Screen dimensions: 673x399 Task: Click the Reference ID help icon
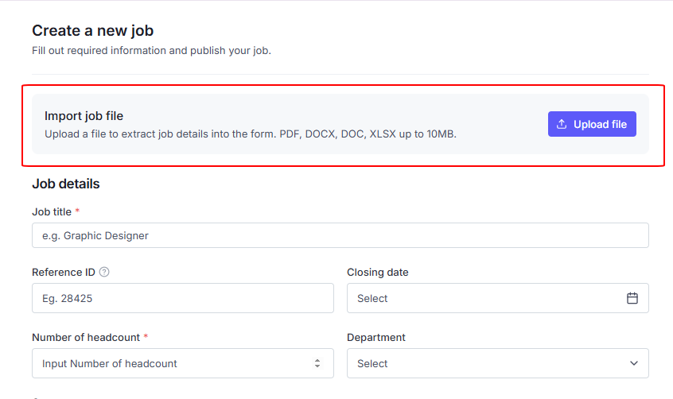(104, 272)
